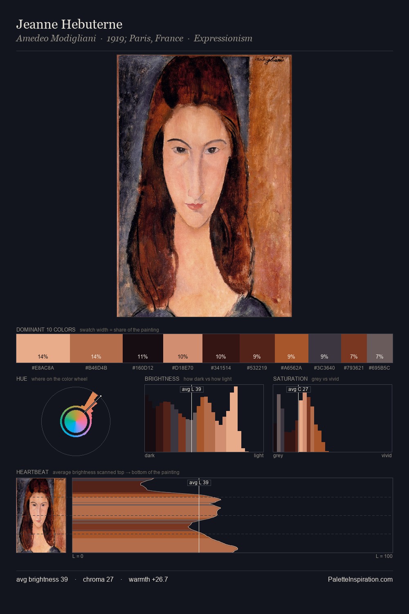Click the artist name 'Amedeo Modigliani'

pos(56,38)
